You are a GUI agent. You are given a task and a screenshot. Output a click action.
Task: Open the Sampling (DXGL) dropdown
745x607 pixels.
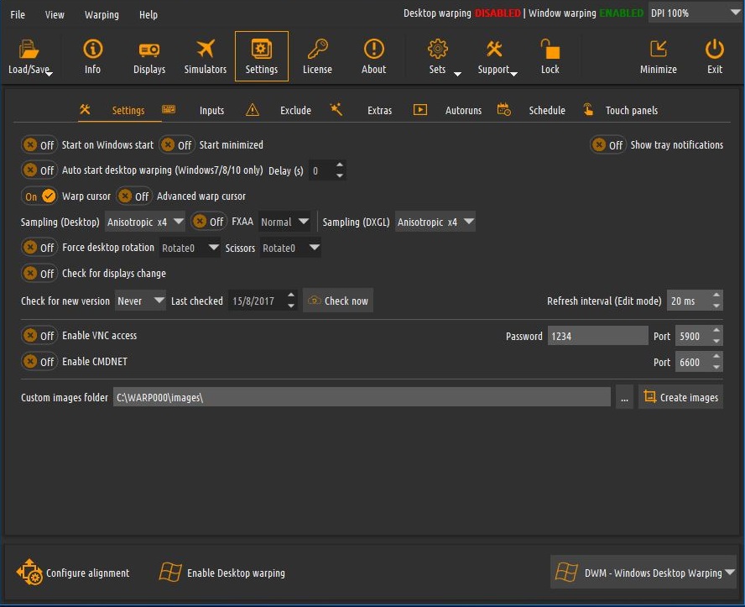pyautogui.click(x=435, y=222)
